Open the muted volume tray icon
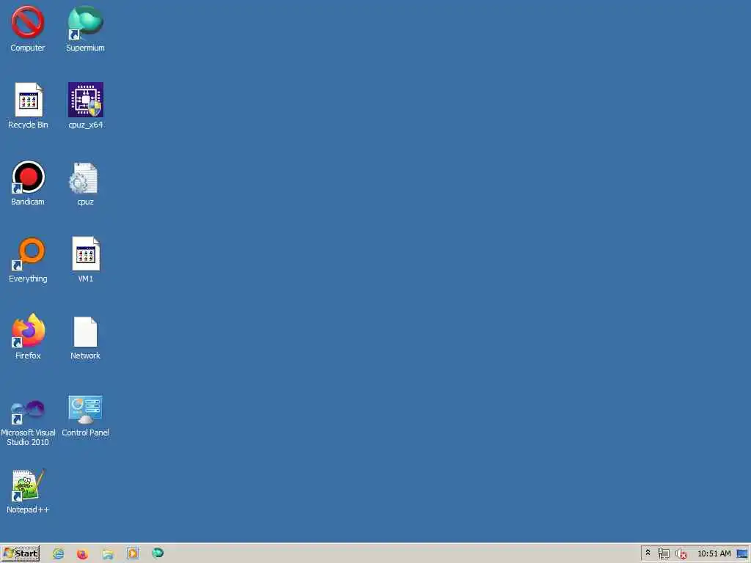The width and height of the screenshot is (751, 563). pyautogui.click(x=681, y=554)
